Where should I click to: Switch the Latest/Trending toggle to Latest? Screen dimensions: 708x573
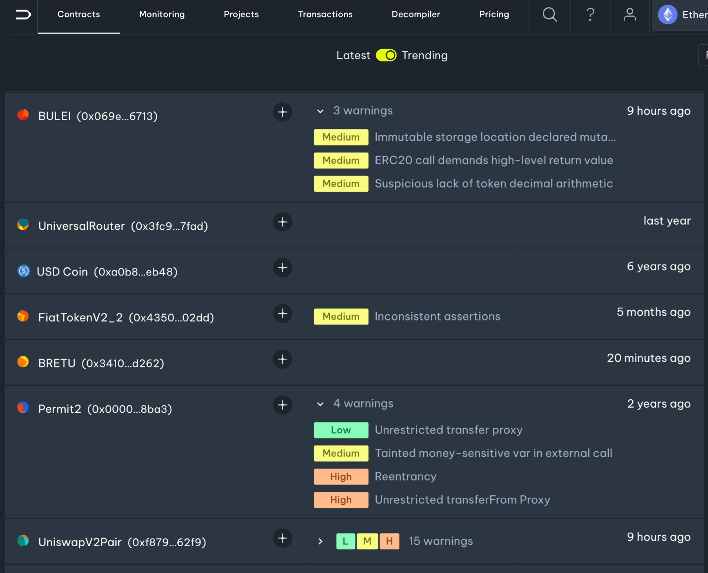(x=386, y=55)
